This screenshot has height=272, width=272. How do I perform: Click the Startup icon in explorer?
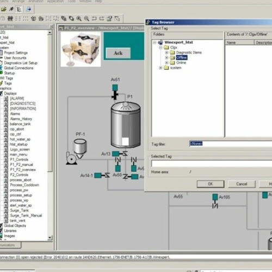(x=1, y=73)
